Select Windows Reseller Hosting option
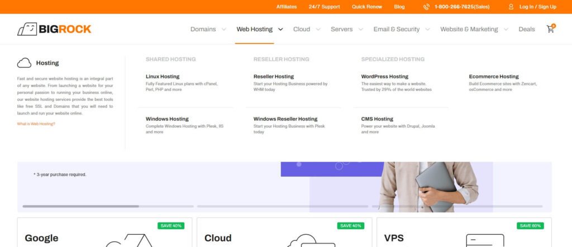This screenshot has height=247, width=572. [285, 119]
